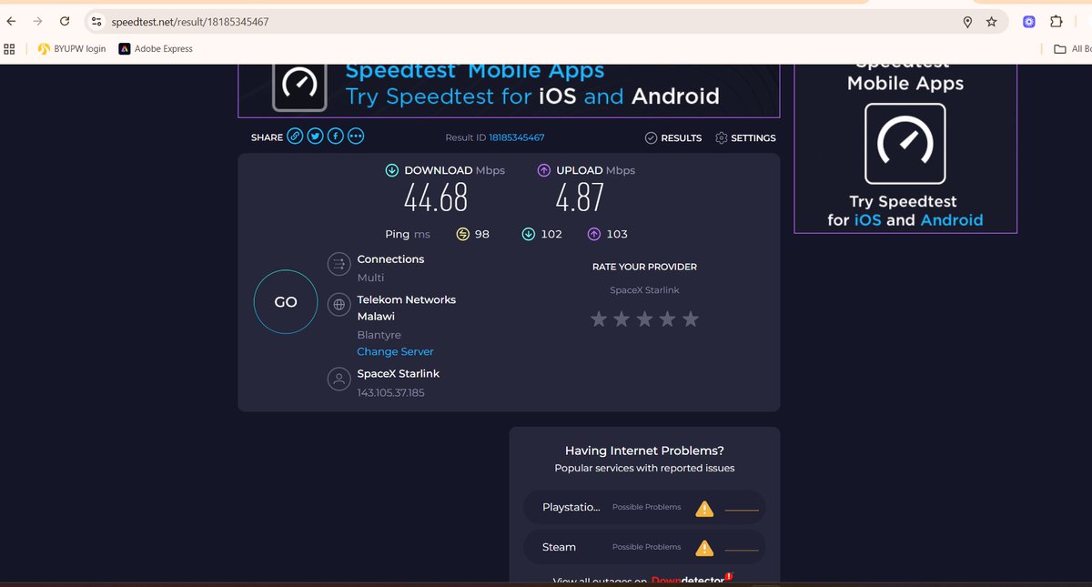
Task: Rate SpaceX Starlink five stars
Action: point(691,319)
